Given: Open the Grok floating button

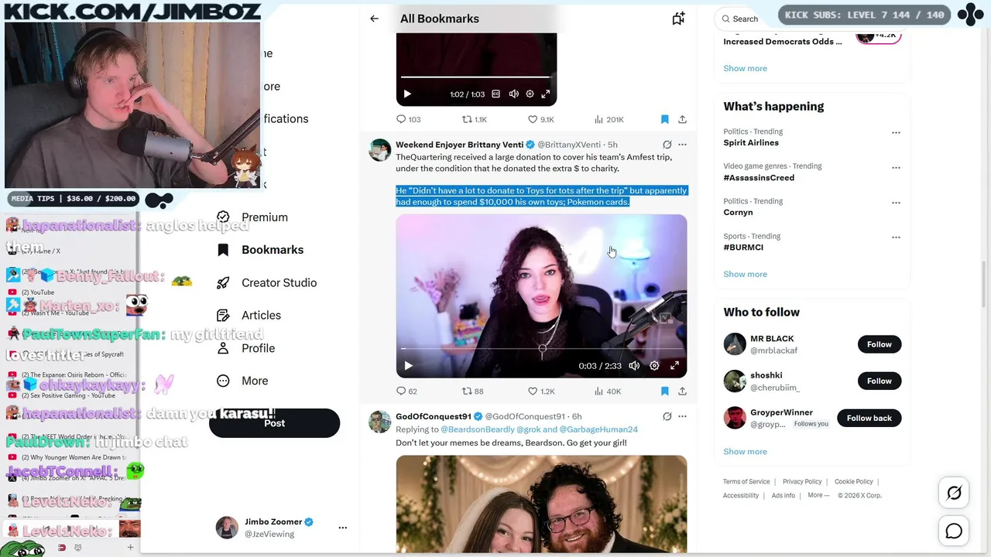Looking at the screenshot, I should click(954, 493).
